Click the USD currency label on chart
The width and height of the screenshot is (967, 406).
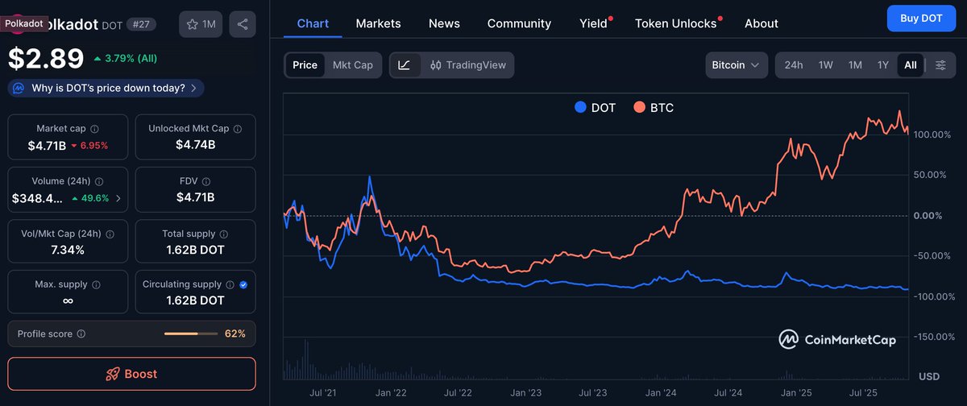(x=929, y=376)
